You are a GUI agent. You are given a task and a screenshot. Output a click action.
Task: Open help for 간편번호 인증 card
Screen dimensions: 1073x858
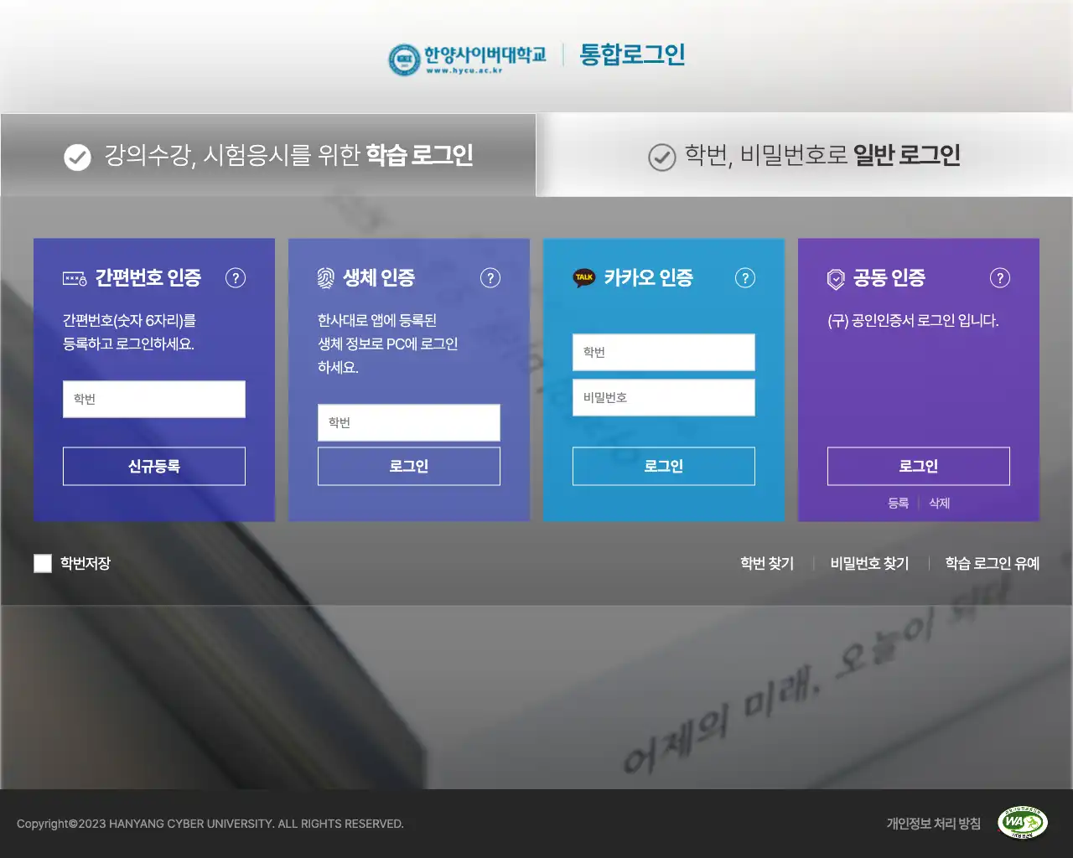[236, 277]
